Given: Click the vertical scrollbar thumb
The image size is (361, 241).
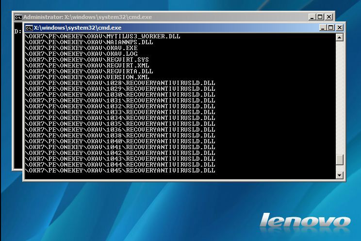Looking at the screenshot, I should pyautogui.click(x=340, y=159).
